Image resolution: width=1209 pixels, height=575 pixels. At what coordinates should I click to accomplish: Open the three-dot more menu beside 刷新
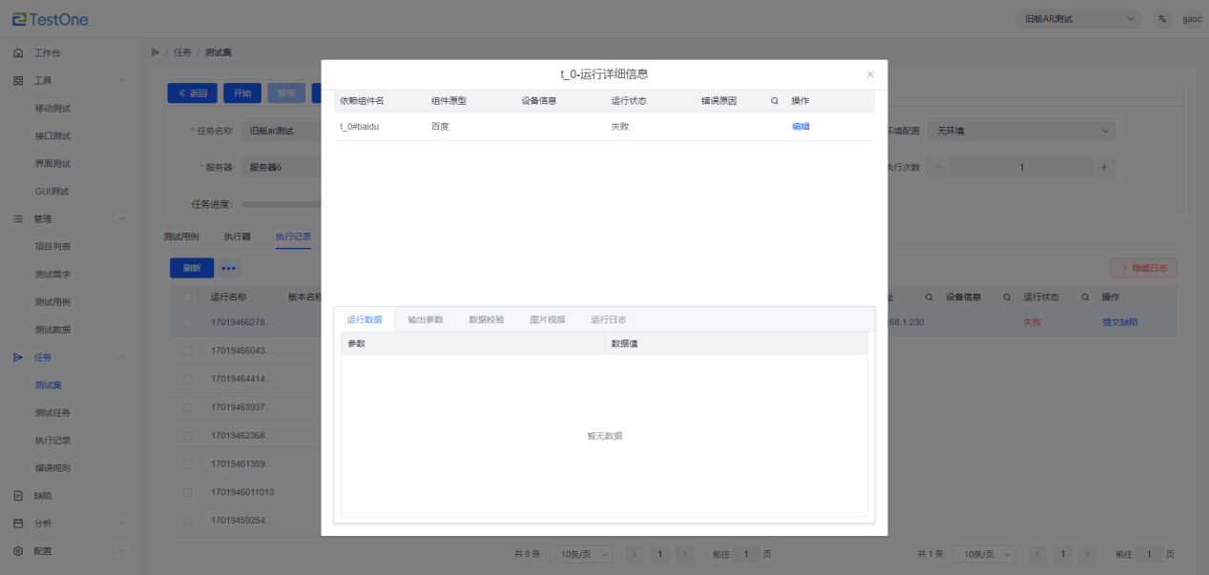229,268
